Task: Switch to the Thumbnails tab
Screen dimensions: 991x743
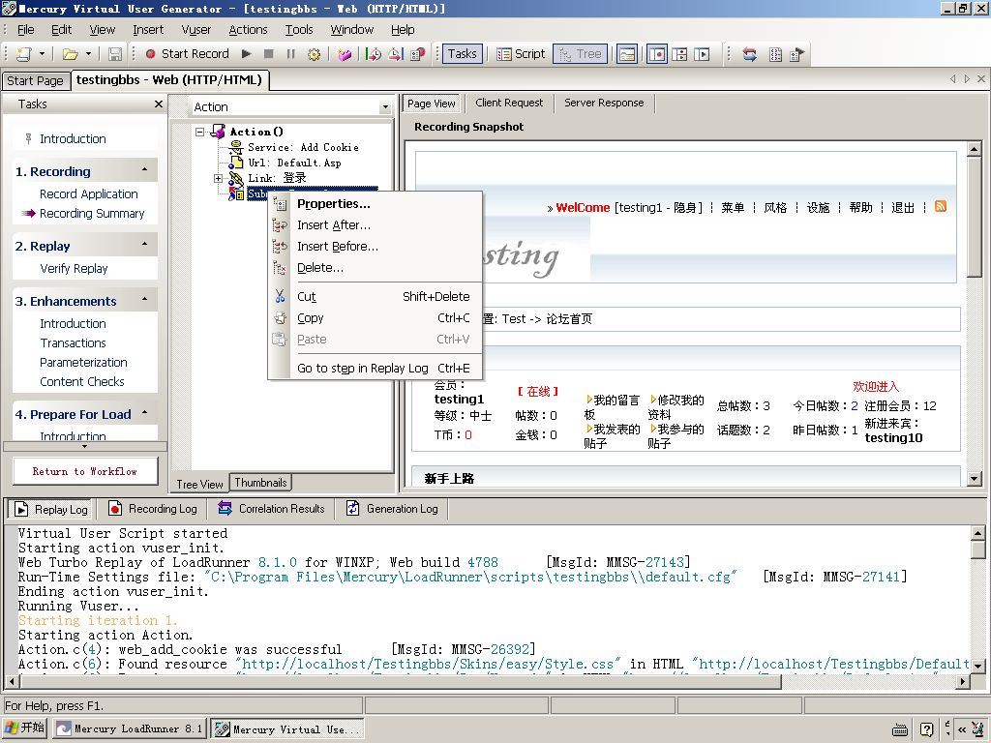Action: click(260, 483)
